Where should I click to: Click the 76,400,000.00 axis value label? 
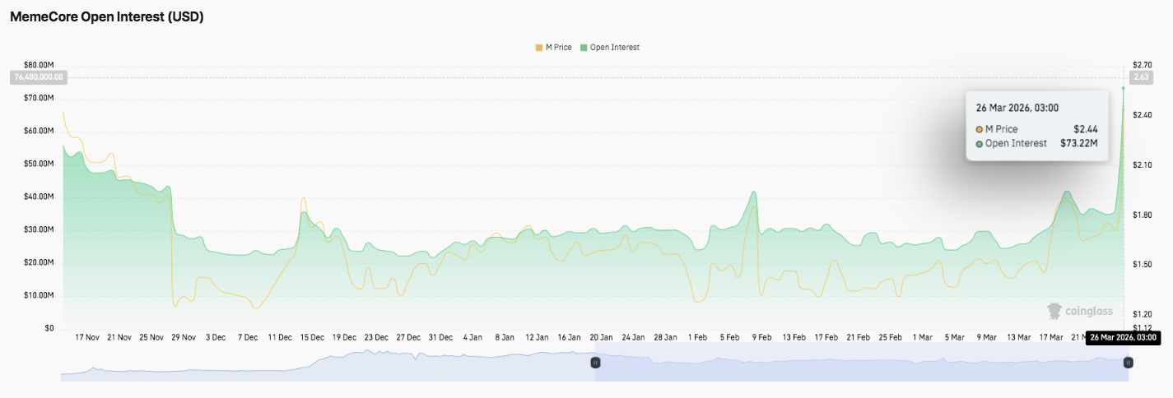point(37,77)
